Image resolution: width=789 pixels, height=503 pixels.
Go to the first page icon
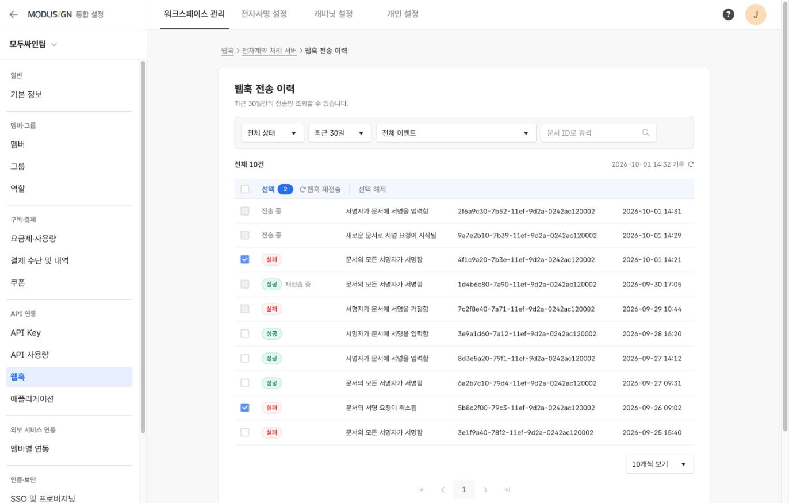point(421,490)
